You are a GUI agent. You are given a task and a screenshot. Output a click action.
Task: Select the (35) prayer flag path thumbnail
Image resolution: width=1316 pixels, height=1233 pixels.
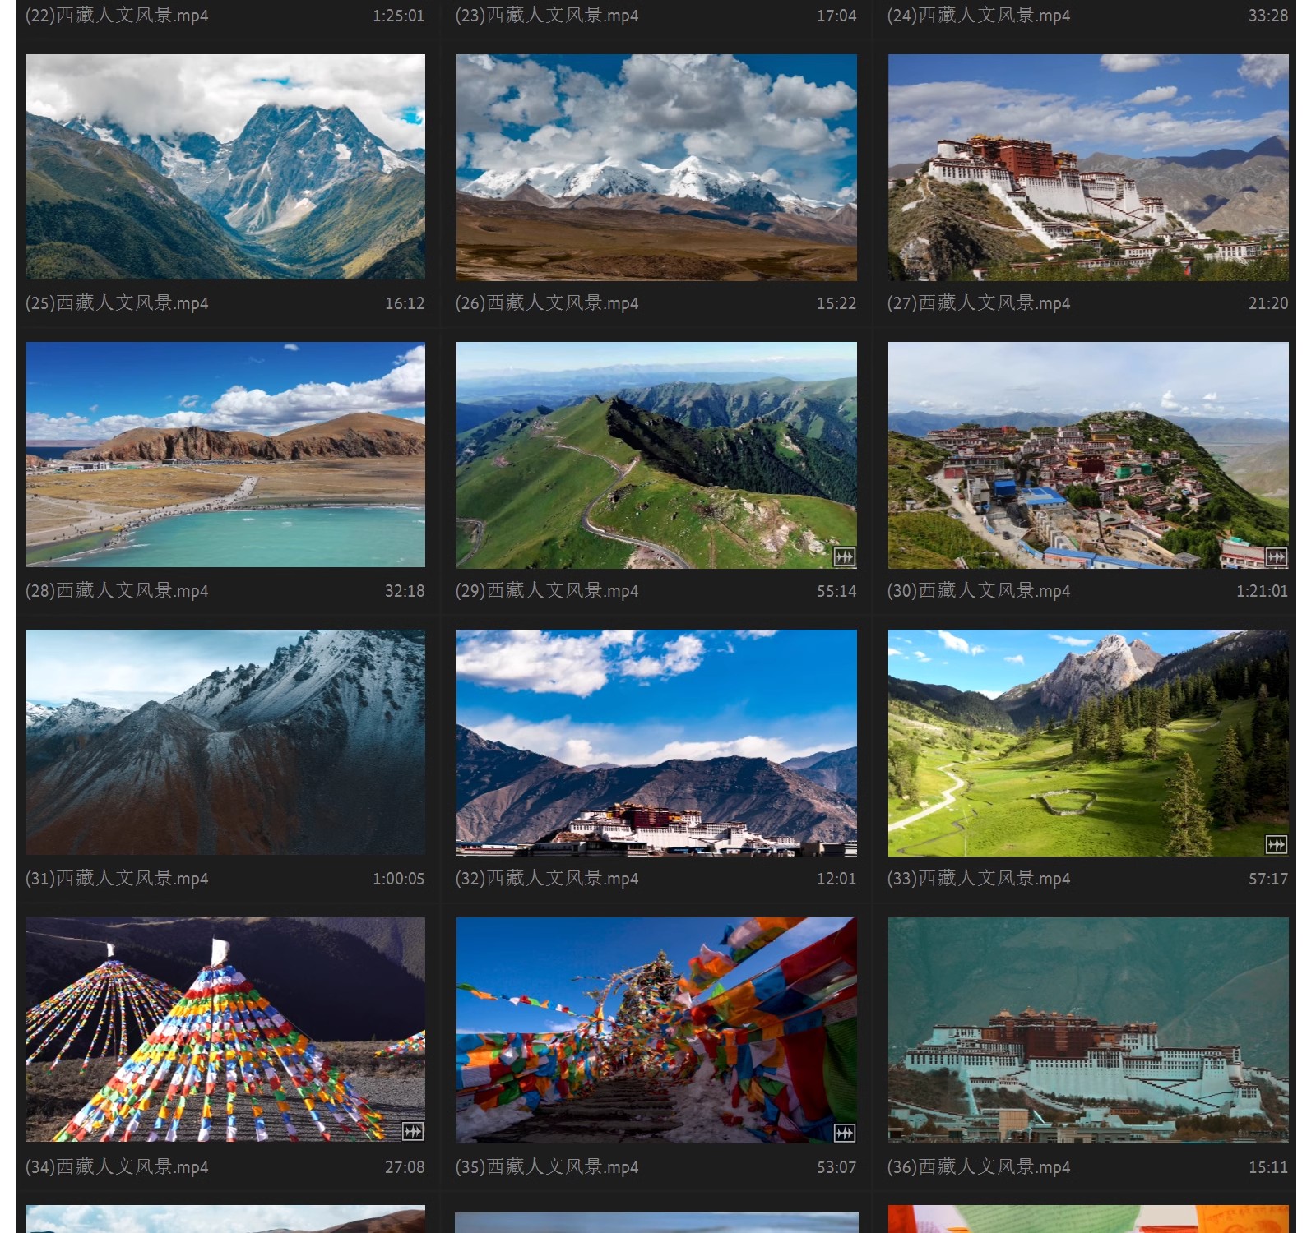coord(656,1031)
